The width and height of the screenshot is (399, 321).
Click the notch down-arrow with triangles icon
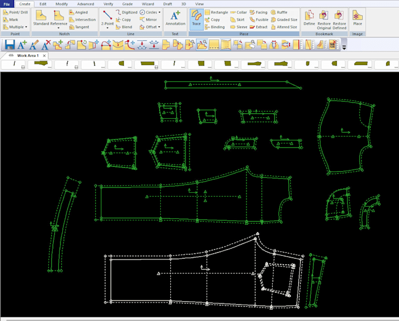click(142, 45)
